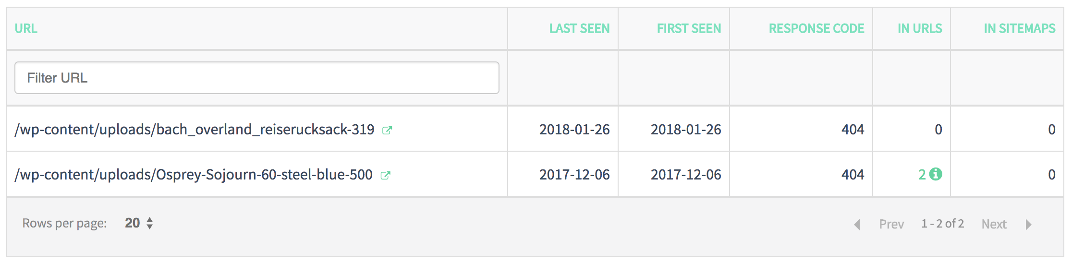Sort by FIRST SEEN column header
The image size is (1072, 263).
(689, 28)
